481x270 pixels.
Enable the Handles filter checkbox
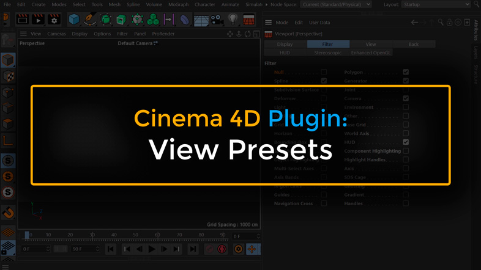(x=406, y=203)
